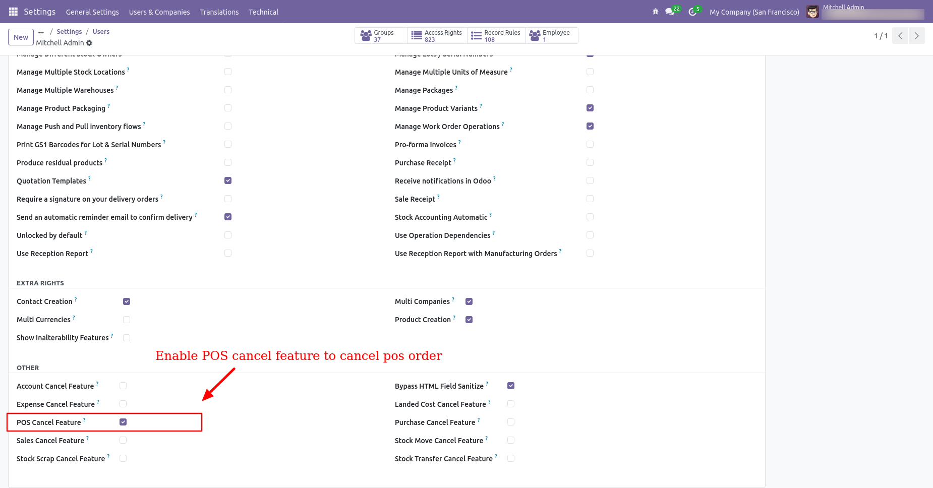The width and height of the screenshot is (933, 488).
Task: Check Manage Multiple Warehouses checkbox
Action: [228, 90]
